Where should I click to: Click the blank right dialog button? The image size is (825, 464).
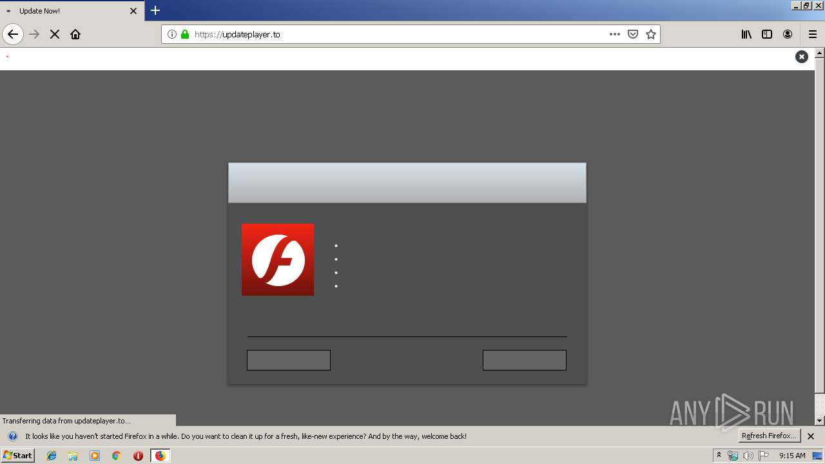tap(525, 360)
